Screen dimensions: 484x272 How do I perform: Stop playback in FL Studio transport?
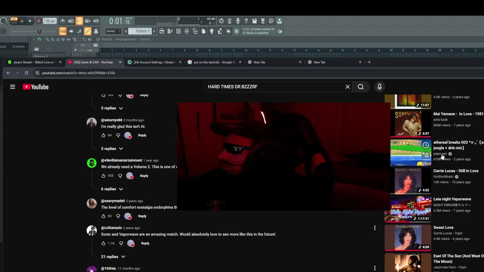30,21
